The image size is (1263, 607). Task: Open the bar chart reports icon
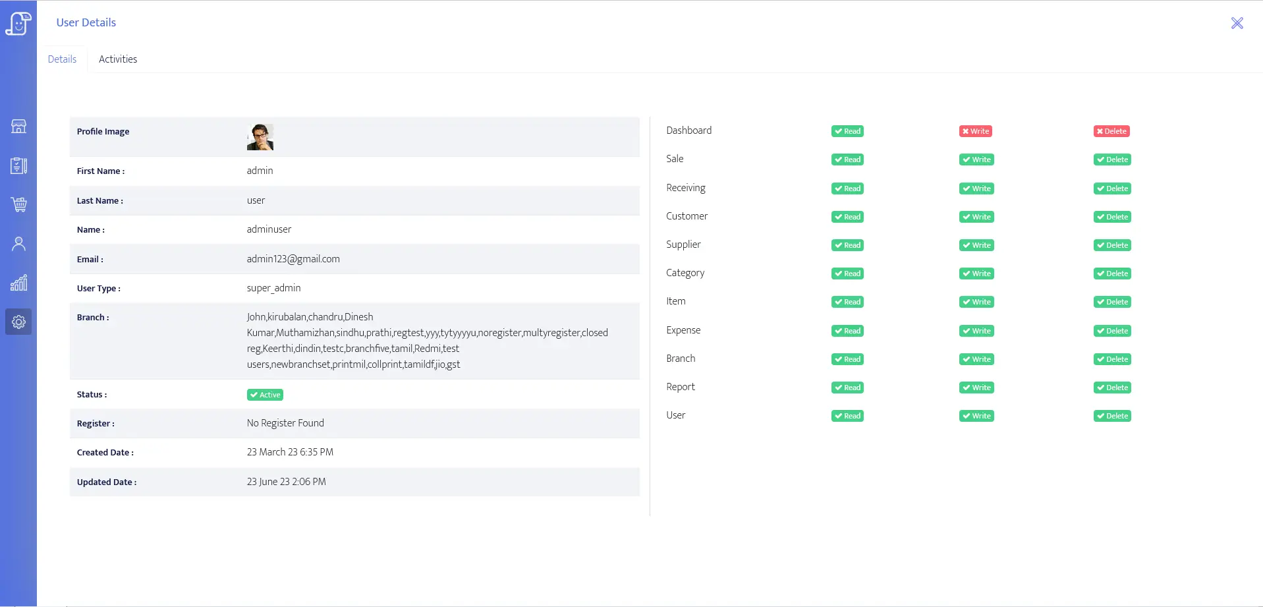(18, 283)
